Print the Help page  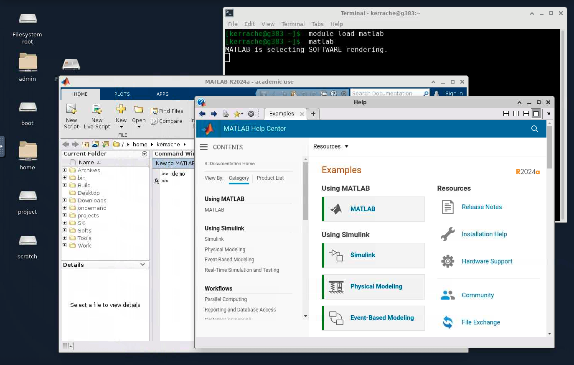226,114
